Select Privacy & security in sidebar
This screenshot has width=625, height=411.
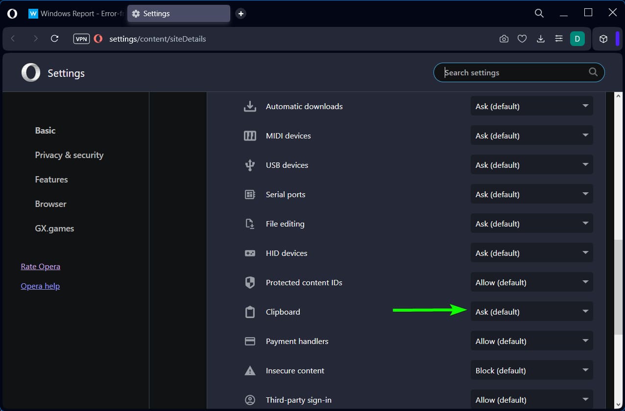click(69, 155)
